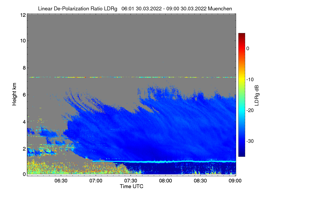Click the start time '06:01 30.03.2022' in title
Image resolution: width=310 pixels, height=207 pixels.
[141, 9]
